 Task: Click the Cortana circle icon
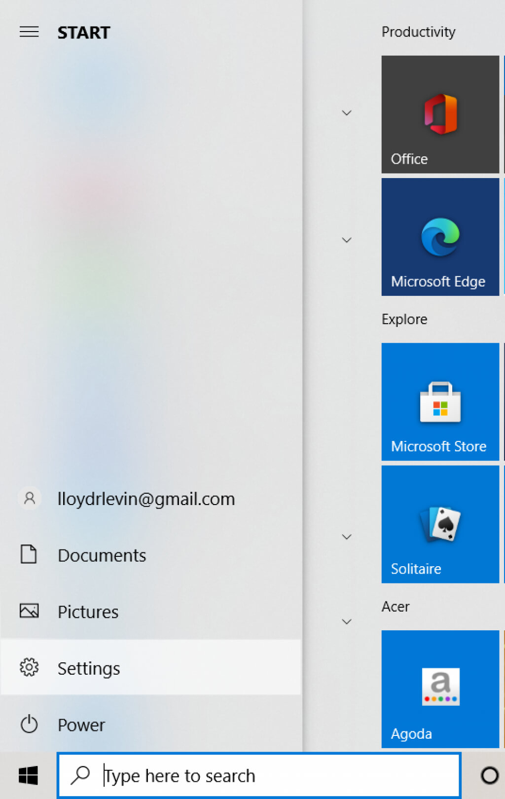(489, 775)
